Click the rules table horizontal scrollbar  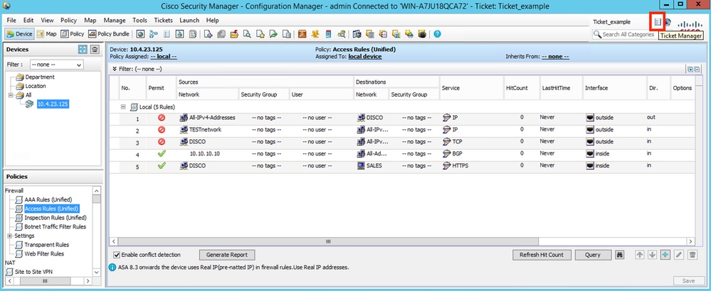pyautogui.click(x=328, y=242)
